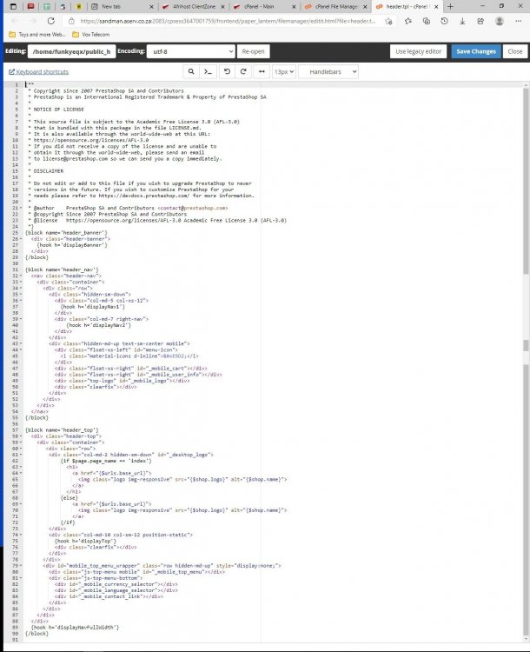
Task: Open the browser Collections icon
Action: tap(426, 21)
